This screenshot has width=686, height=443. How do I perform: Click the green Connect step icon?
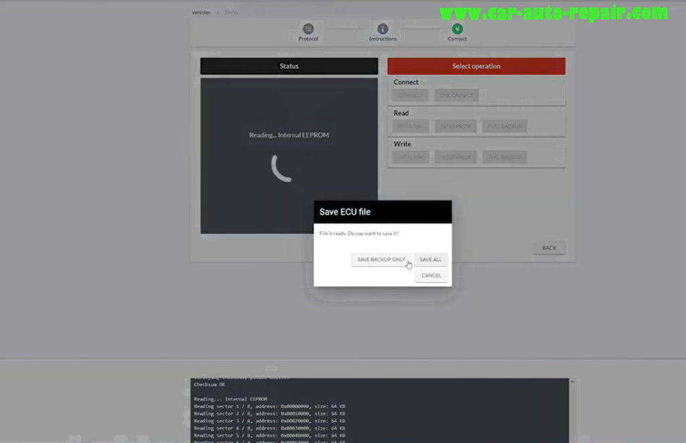pos(457,29)
